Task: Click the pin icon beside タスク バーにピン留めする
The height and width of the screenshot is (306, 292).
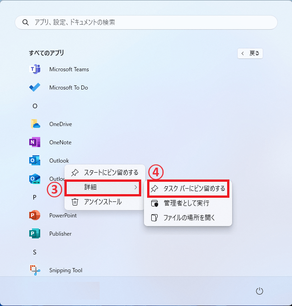Action: [154, 189]
